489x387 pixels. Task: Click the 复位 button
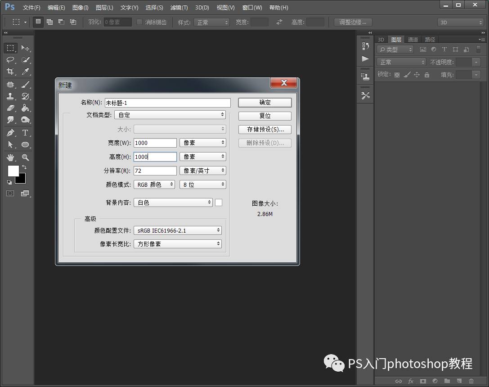[x=265, y=116]
